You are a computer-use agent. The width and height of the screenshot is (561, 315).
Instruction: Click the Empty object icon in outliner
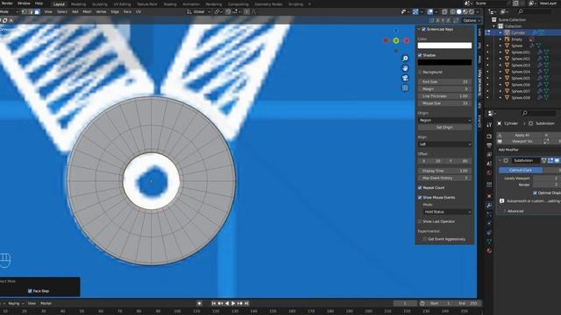(507, 39)
